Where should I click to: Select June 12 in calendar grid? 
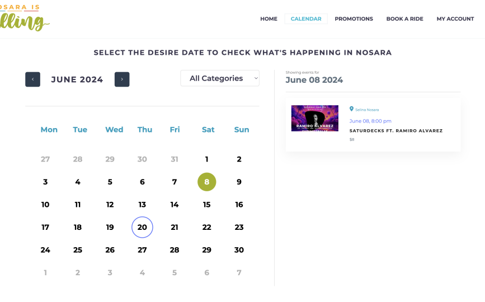[x=110, y=205]
